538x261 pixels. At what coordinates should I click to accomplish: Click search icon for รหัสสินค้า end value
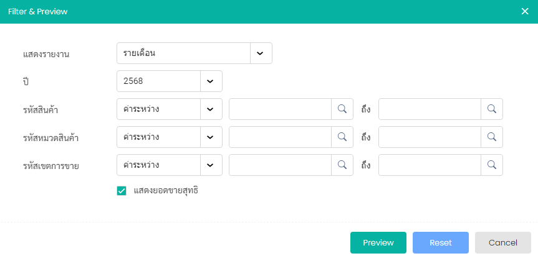coord(492,109)
